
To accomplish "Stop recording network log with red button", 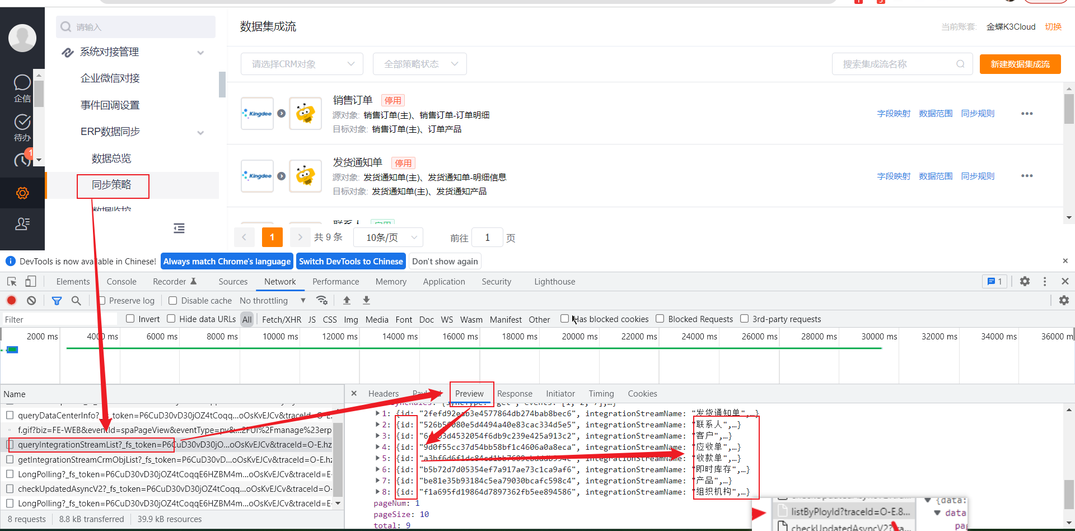I will tap(11, 300).
